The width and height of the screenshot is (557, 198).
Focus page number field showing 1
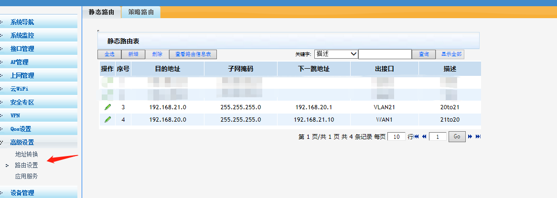(x=438, y=136)
